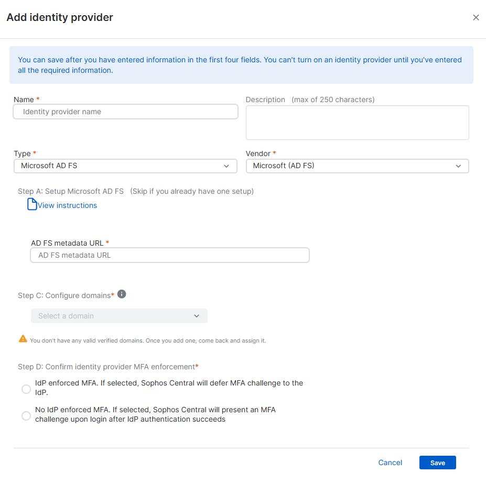Click the Select a domain chevron arrow
486x484 pixels.
click(197, 316)
